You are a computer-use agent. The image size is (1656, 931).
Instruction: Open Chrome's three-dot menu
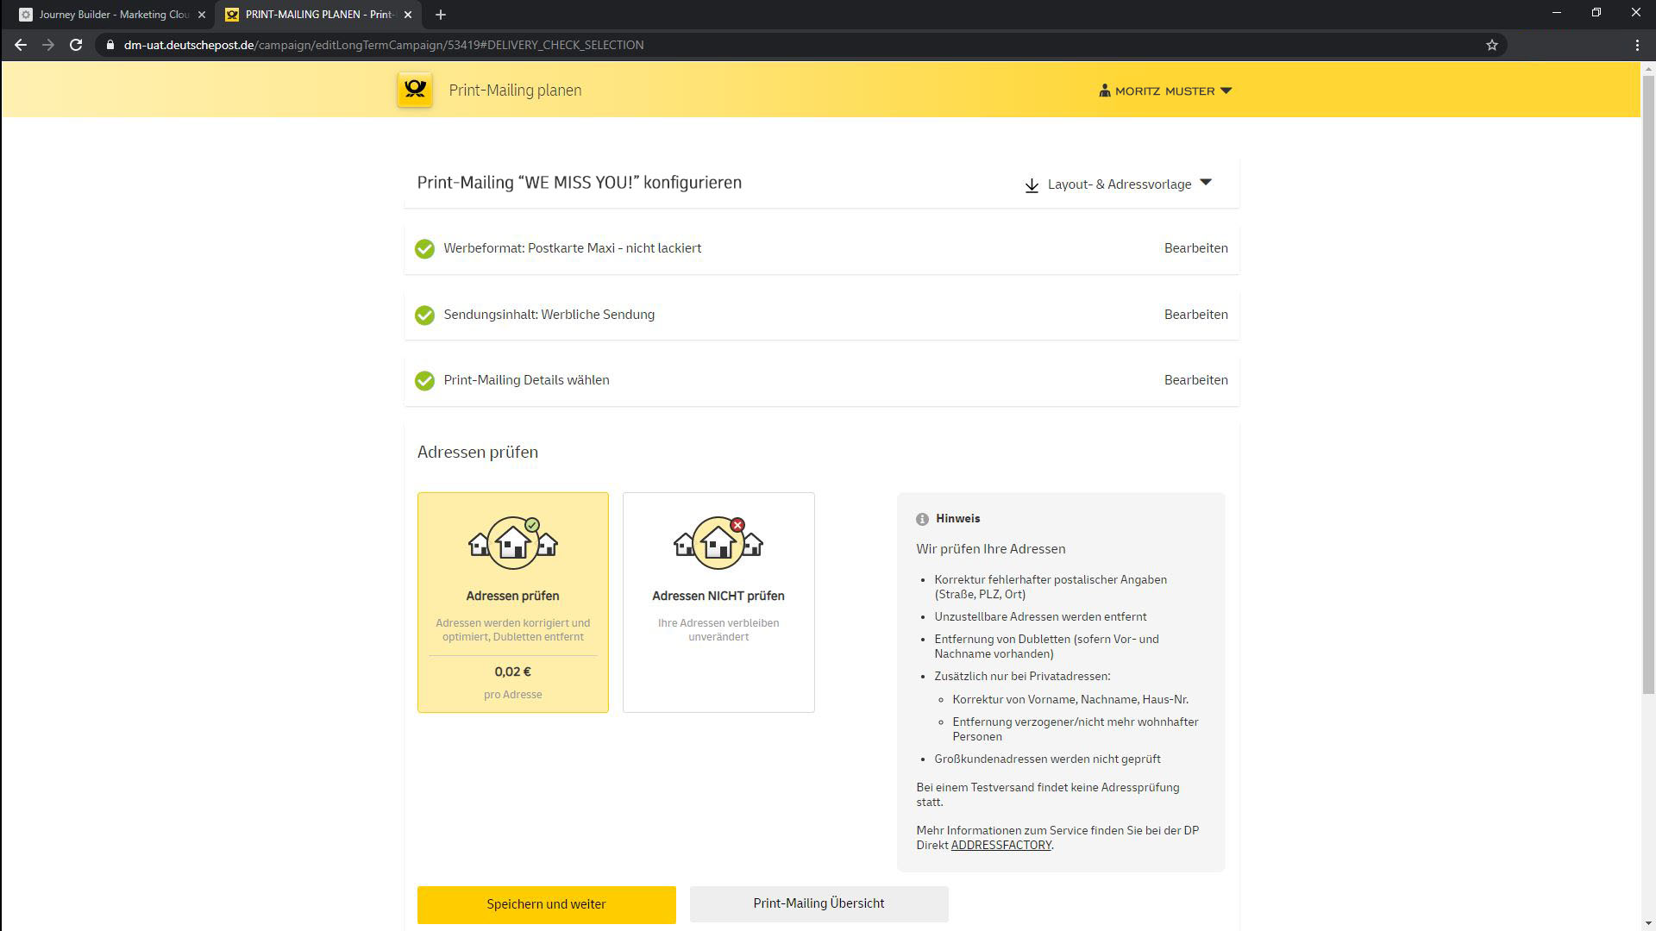pyautogui.click(x=1637, y=45)
